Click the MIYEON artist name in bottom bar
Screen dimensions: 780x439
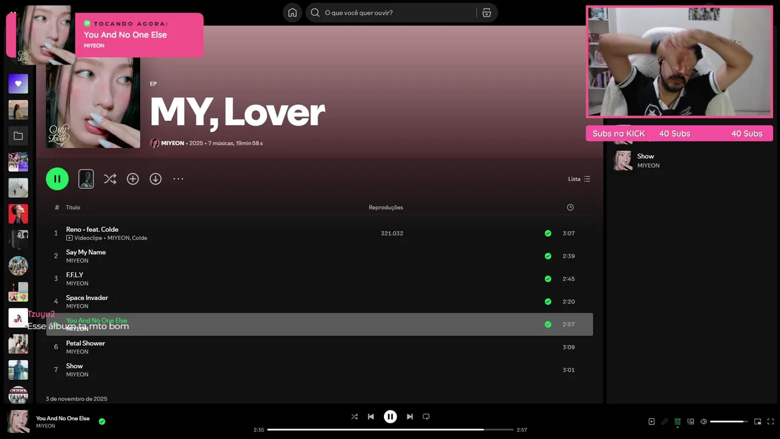46,426
